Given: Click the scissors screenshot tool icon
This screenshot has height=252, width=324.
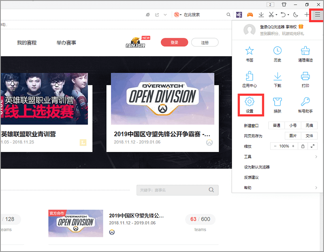Looking at the screenshot, I should pos(271,15).
